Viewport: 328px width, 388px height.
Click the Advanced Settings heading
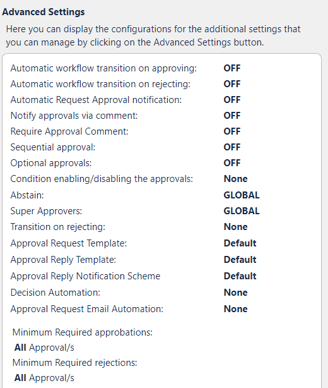tap(44, 12)
